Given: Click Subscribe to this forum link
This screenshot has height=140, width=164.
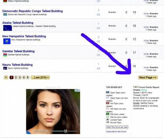Looking at the screenshot, I should (116, 131).
